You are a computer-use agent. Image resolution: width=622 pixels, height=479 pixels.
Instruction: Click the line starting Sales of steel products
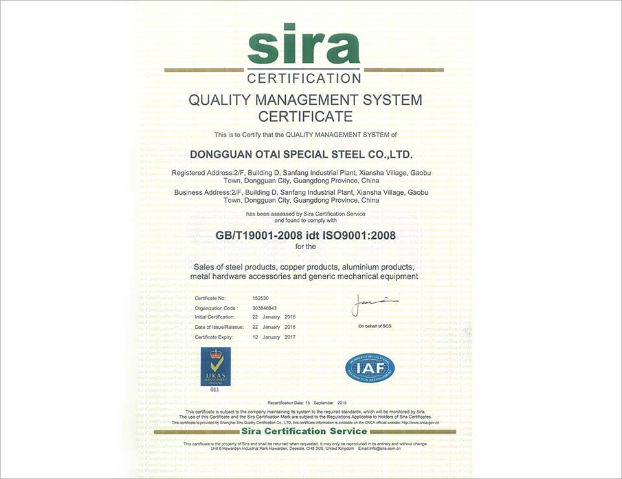point(304,267)
